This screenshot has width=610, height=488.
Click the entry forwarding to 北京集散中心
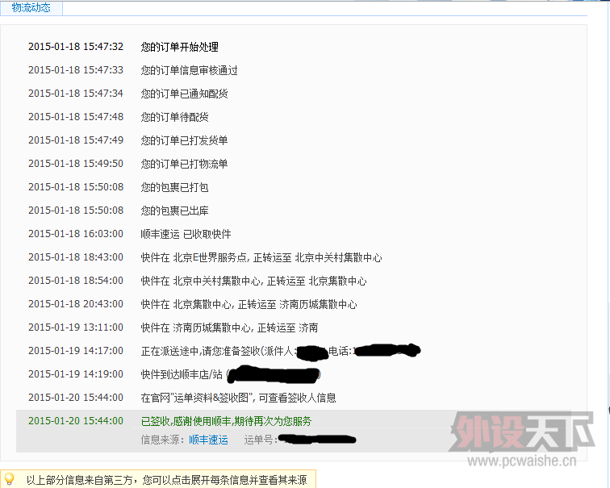pyautogui.click(x=253, y=281)
